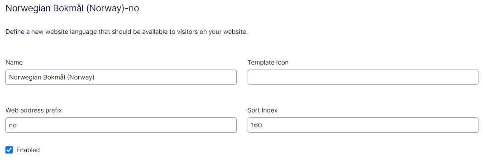Screen dimensions: 483x163
Task: Select the Web address prefix input box
Action: tap(121, 125)
